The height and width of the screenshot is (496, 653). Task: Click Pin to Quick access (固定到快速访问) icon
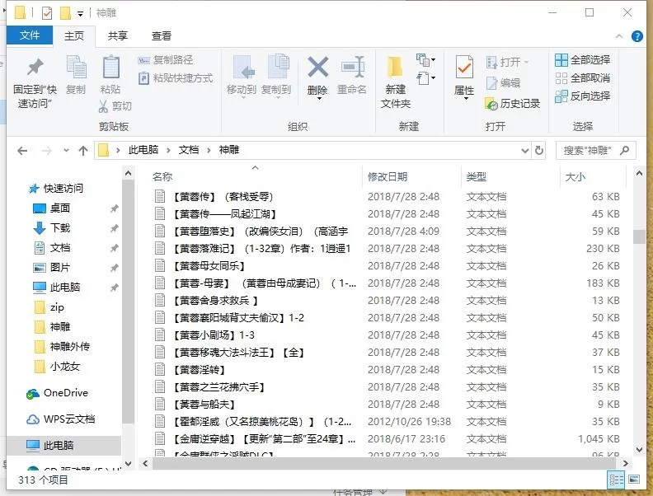[x=35, y=67]
